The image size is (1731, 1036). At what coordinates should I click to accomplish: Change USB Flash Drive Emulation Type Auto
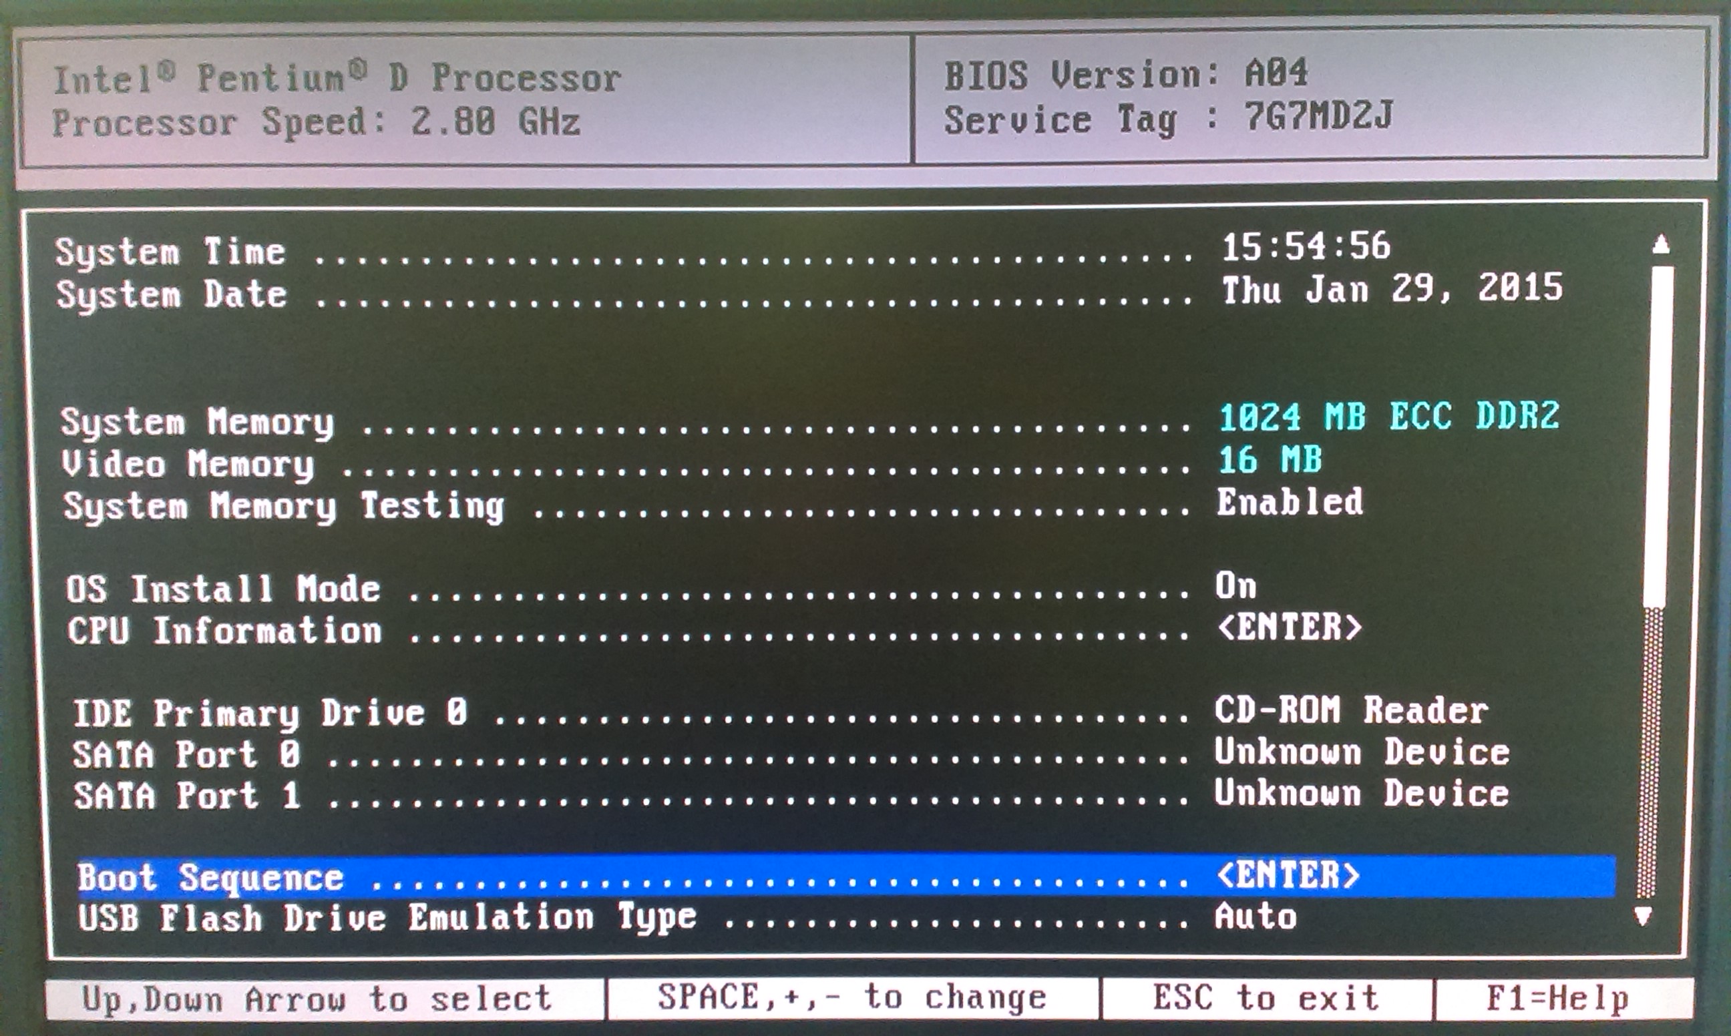pos(1255,917)
